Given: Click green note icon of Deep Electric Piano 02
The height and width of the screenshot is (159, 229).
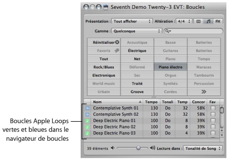Looking at the screenshot, I should click(87, 127).
